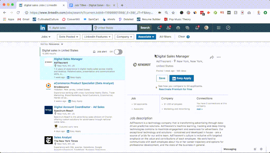Screen dimensions: 270x153
Task: Open the ConvertKit bookmark
Action: click(x=71, y=19)
